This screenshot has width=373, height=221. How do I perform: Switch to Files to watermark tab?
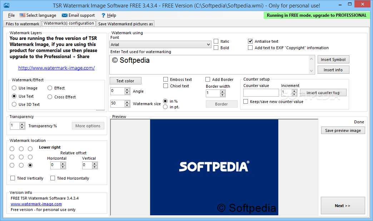(23, 24)
